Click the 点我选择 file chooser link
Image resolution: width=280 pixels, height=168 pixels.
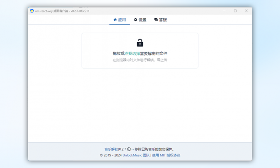132,53
